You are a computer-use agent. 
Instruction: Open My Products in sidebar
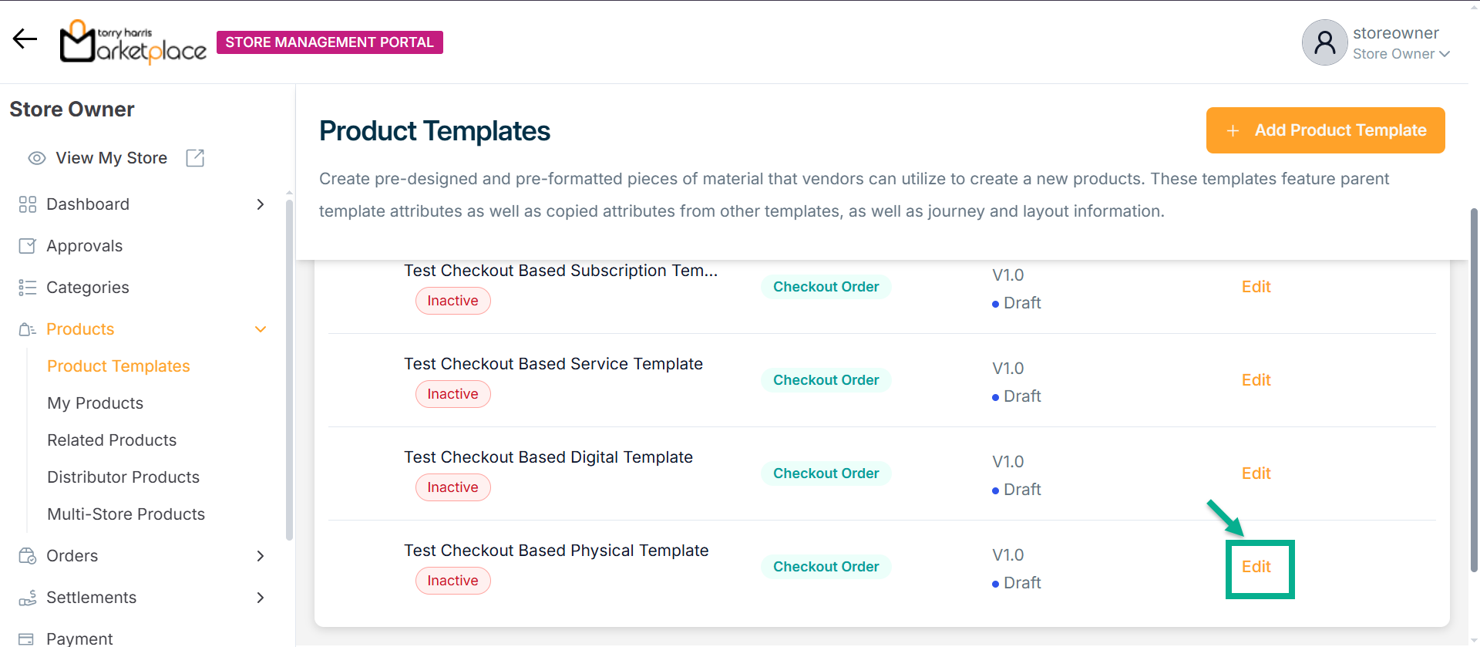[96, 403]
